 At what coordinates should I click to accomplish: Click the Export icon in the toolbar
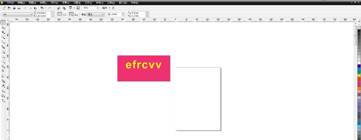click(x=64, y=8)
